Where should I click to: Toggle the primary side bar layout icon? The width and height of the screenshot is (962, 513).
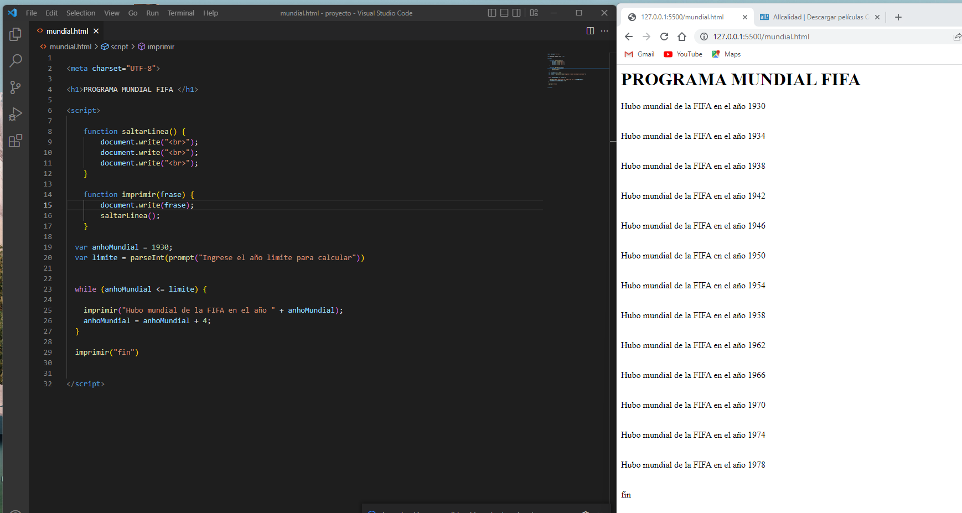click(492, 13)
